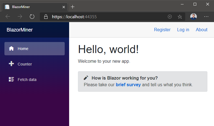
Task: Click the BlazorMiner tab page icon
Action: click(x=7, y=7)
